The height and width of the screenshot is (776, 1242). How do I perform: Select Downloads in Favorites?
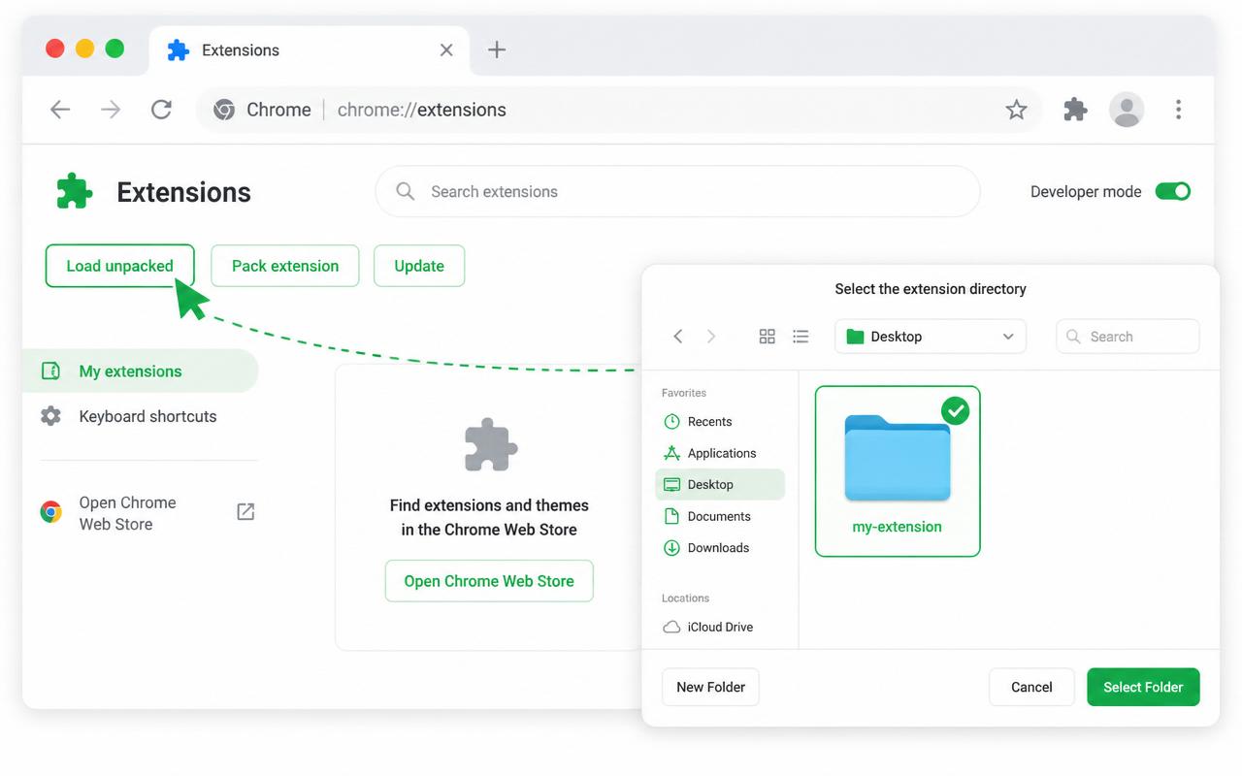coord(720,548)
